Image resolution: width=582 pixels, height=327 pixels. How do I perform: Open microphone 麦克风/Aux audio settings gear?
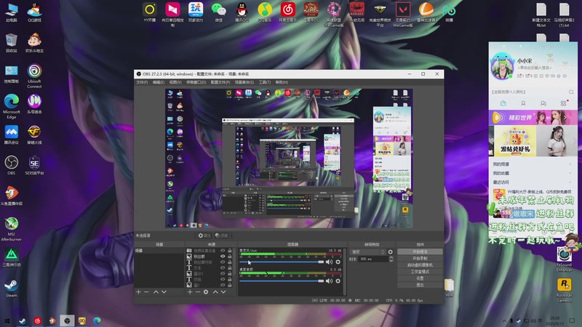click(338, 262)
